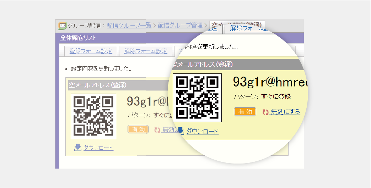
Task: Click the green group delivery chat icon
Action: coord(63,26)
